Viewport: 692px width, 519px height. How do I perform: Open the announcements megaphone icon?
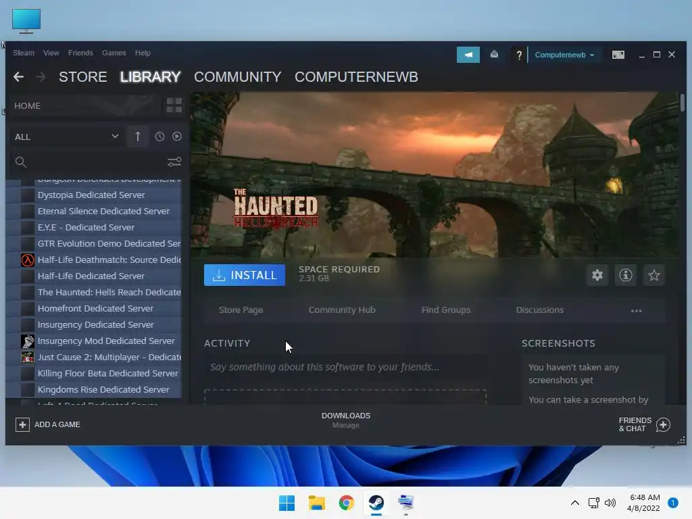[x=468, y=55]
